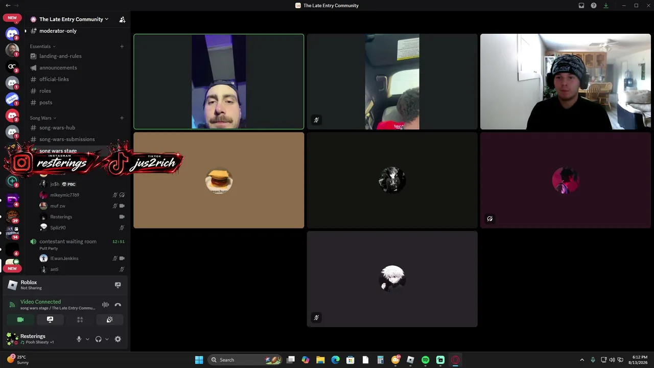This screenshot has height=368, width=654.
Task: Expand The Late Entry Community server menu
Action: click(x=74, y=19)
